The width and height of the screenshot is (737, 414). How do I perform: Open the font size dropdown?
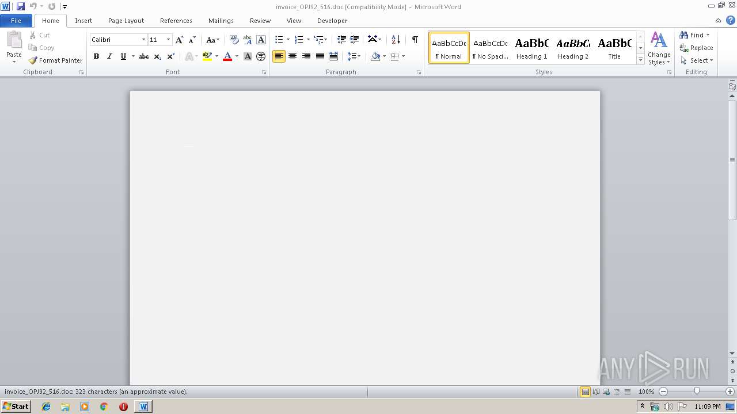[x=168, y=40]
